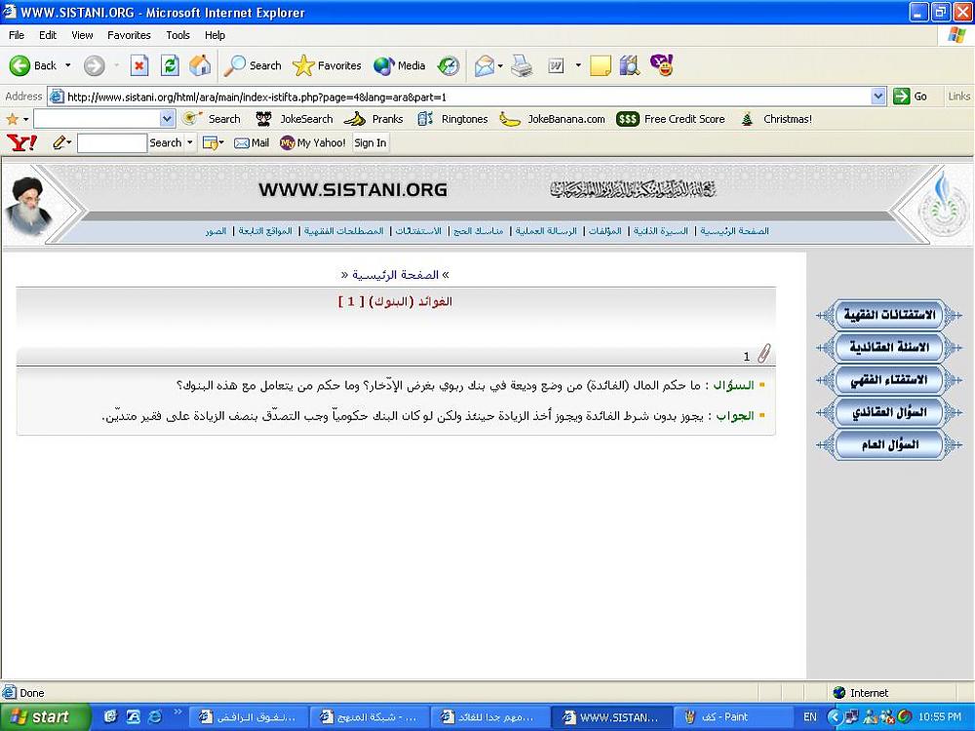The height and width of the screenshot is (731, 975).
Task: Click inside the address bar URL field
Action: click(460, 96)
